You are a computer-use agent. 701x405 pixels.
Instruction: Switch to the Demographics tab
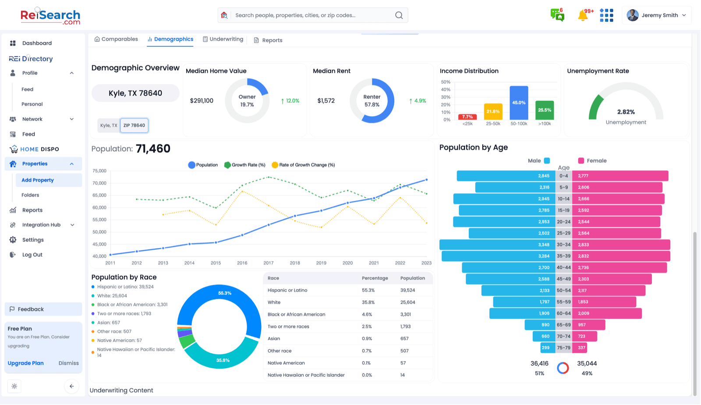tap(170, 39)
